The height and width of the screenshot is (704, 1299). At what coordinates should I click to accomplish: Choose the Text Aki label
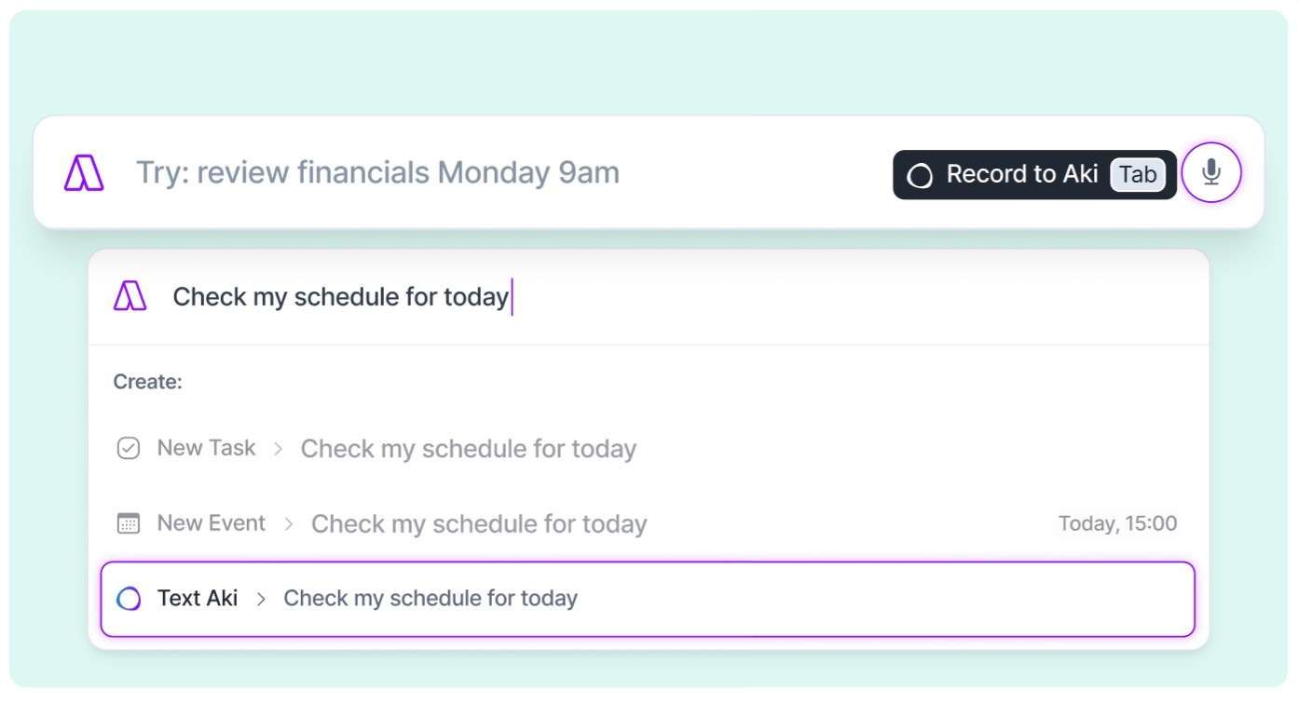(x=198, y=598)
